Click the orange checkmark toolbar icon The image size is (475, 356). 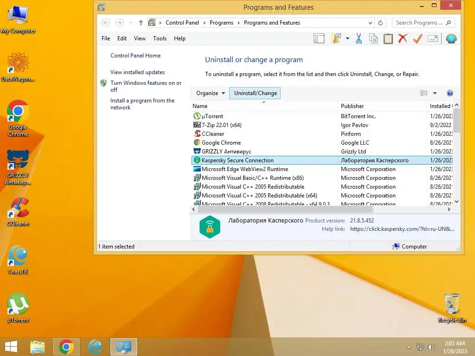tap(417, 38)
